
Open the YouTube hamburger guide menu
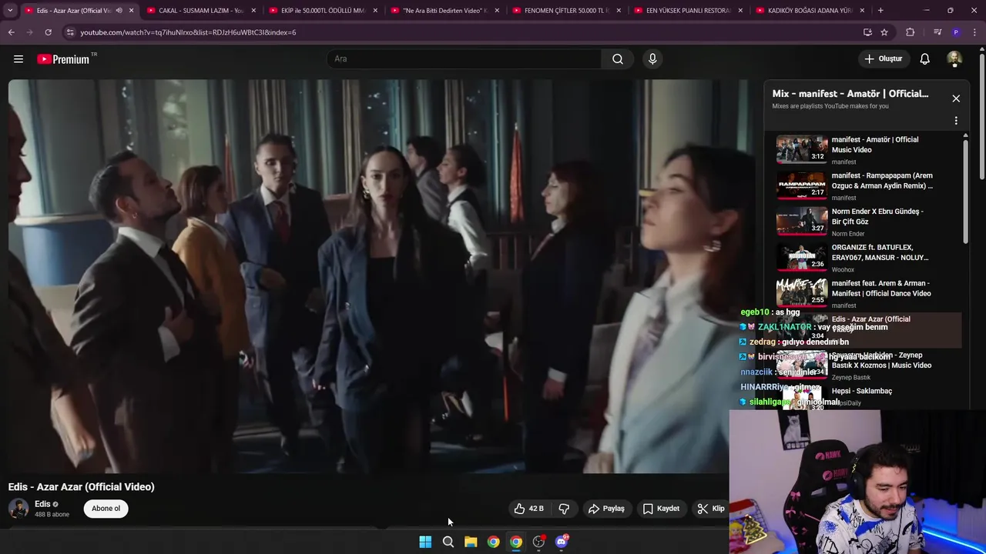tap(18, 58)
